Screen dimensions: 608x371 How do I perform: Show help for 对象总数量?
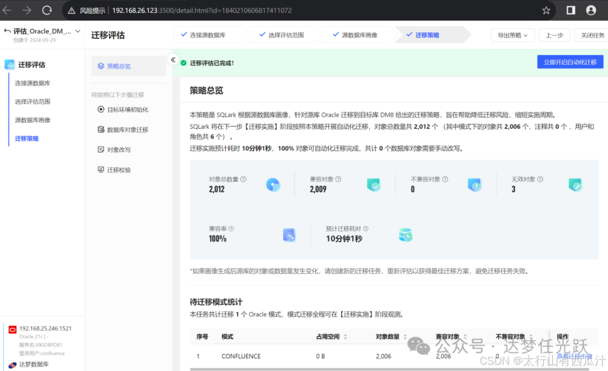[x=243, y=179]
